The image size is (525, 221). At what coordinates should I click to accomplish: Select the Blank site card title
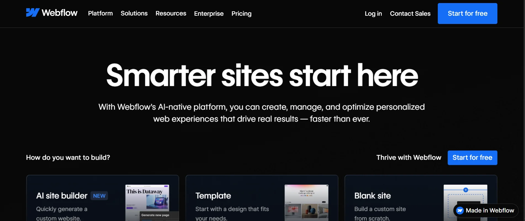373,196
